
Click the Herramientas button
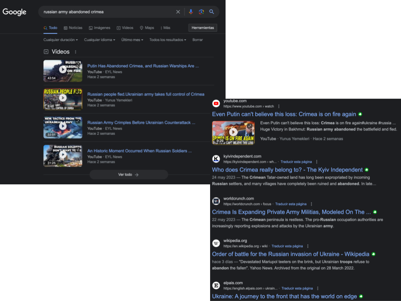(203, 28)
